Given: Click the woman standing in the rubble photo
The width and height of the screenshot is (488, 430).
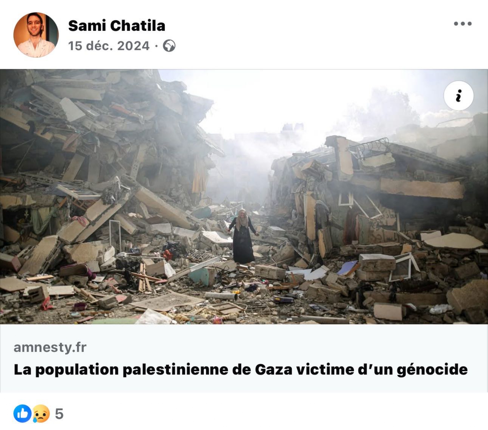Looking at the screenshot, I should (x=242, y=237).
